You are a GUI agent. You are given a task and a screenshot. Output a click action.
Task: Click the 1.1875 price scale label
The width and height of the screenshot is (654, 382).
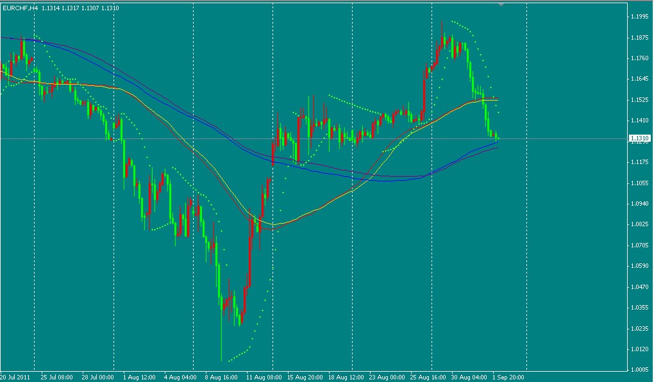639,38
